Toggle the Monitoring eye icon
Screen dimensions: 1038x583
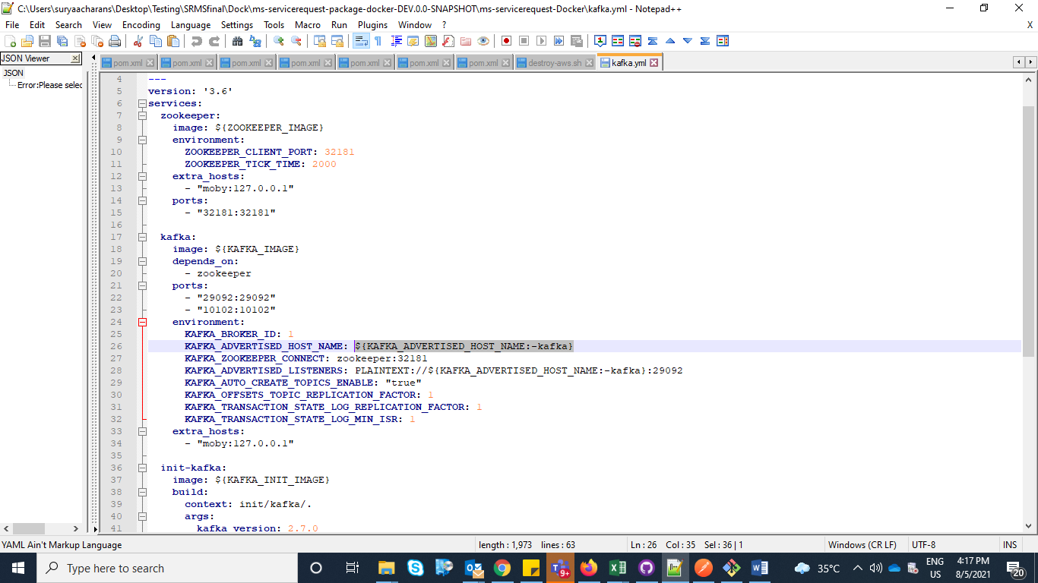coord(483,41)
